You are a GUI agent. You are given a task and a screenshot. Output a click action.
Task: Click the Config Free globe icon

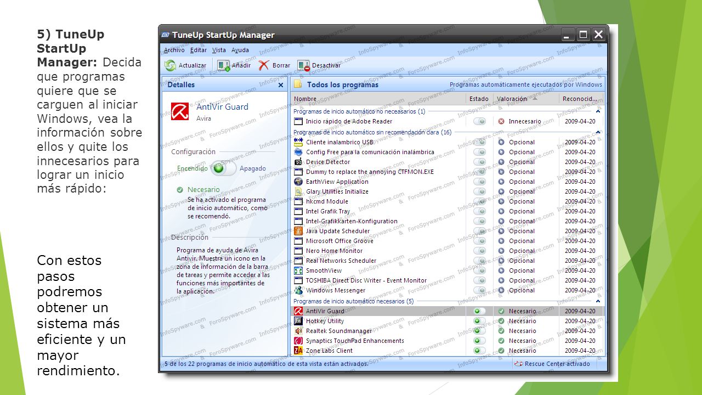pos(298,152)
